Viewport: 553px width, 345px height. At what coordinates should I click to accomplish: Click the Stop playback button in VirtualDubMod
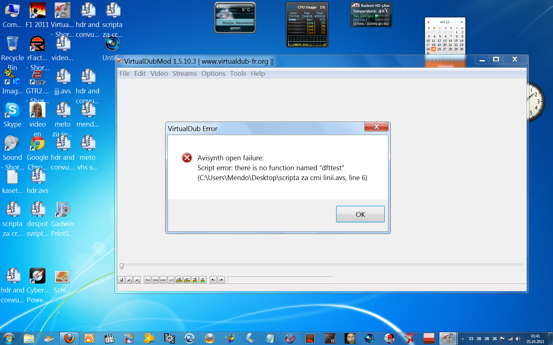(x=121, y=280)
